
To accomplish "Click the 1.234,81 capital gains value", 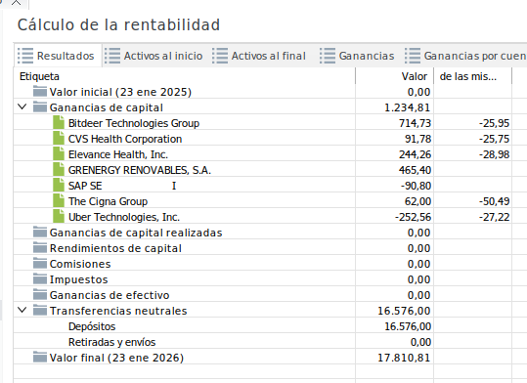I will coord(408,107).
